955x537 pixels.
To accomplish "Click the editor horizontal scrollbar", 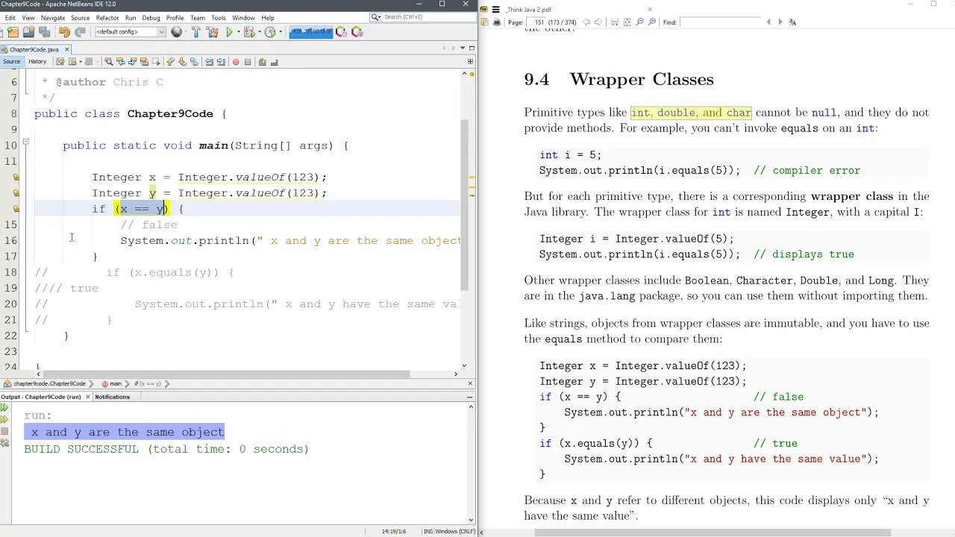I will [228, 374].
